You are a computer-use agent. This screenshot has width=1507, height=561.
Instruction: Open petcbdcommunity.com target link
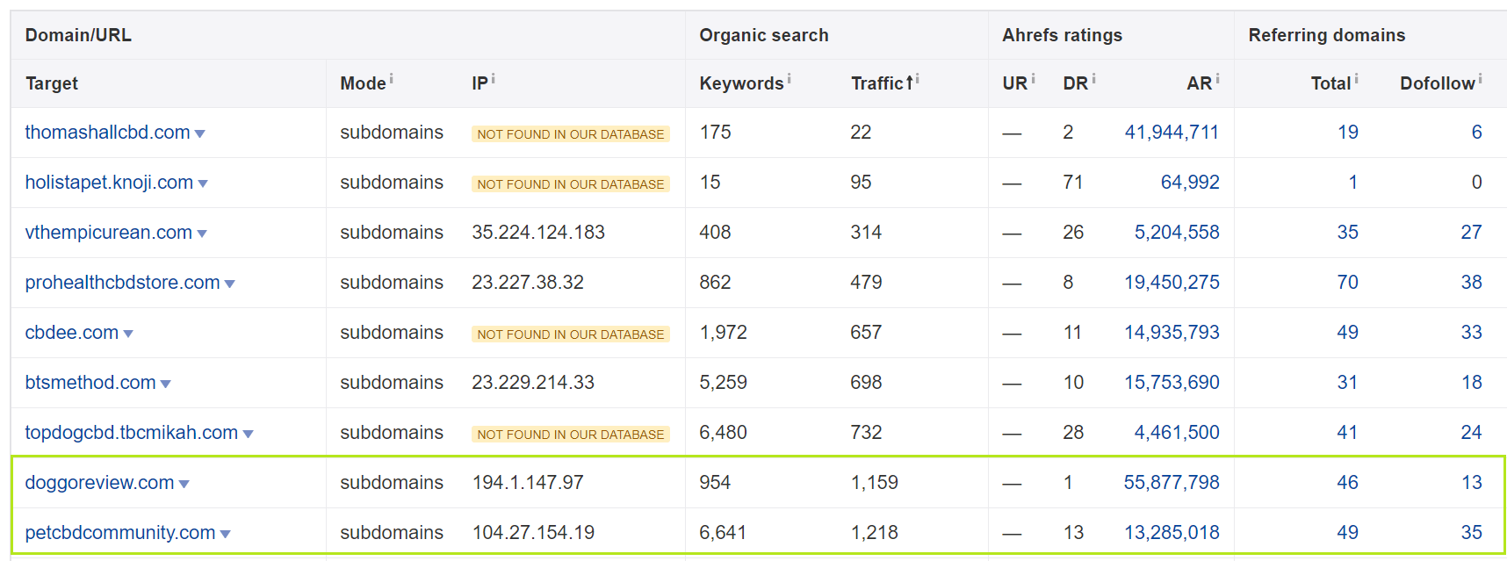pos(120,533)
